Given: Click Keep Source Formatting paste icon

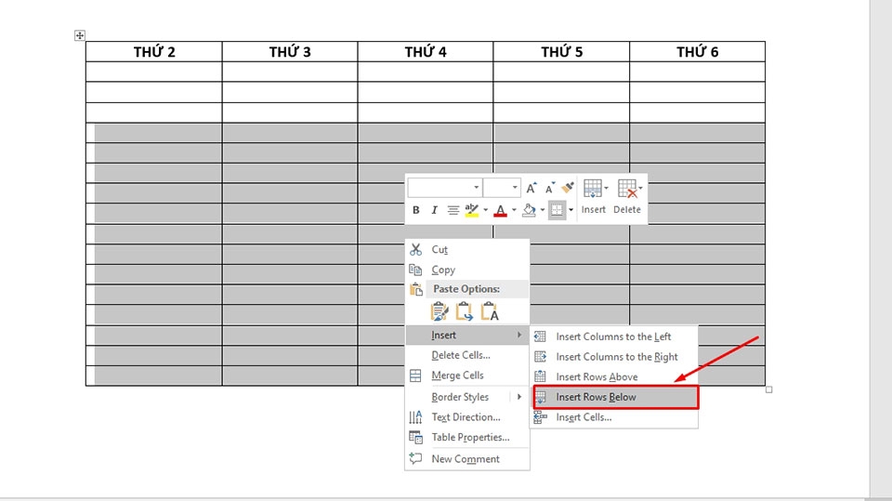Looking at the screenshot, I should click(439, 312).
